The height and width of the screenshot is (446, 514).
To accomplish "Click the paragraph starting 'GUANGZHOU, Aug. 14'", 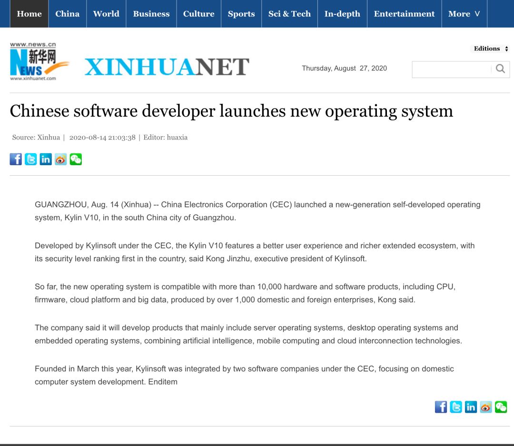I will point(257,211).
